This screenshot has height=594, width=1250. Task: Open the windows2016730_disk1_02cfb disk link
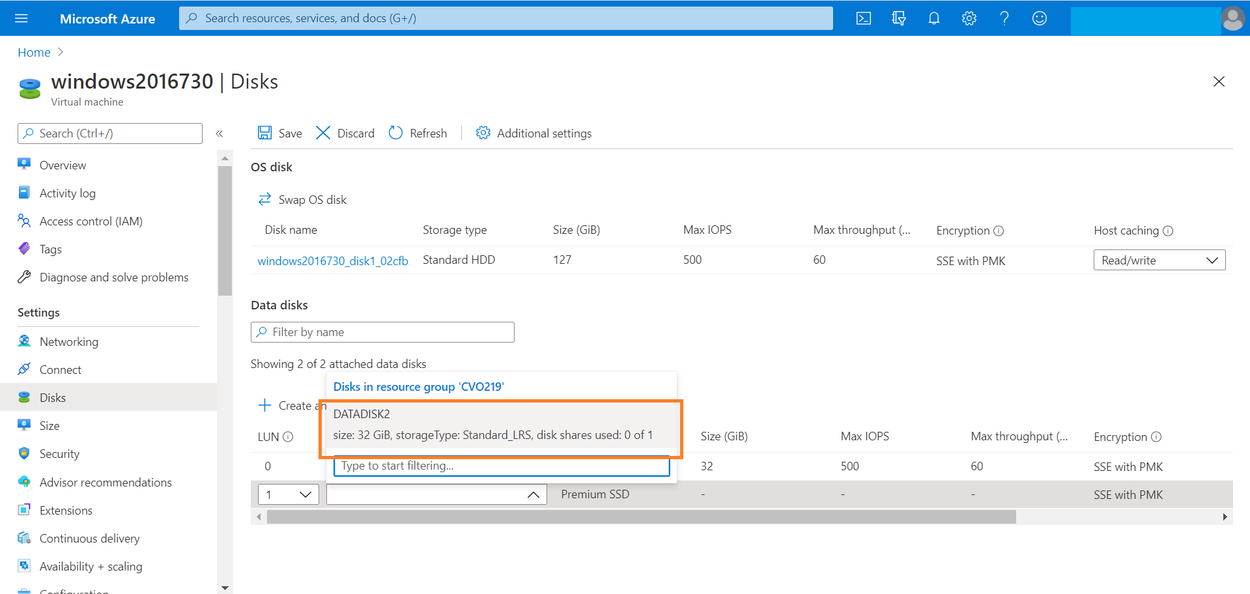click(x=333, y=261)
